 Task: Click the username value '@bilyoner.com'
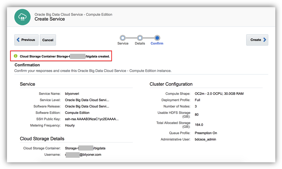pyautogui.click(x=83, y=155)
